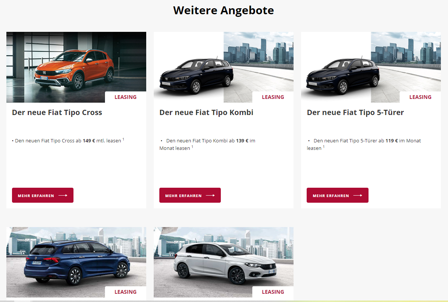Open the white hatchback car image

pyautogui.click(x=223, y=262)
